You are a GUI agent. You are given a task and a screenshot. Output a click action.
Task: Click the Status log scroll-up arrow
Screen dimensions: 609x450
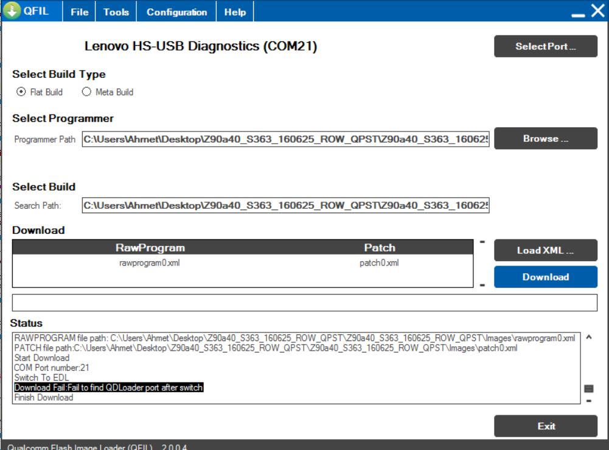[x=589, y=337]
